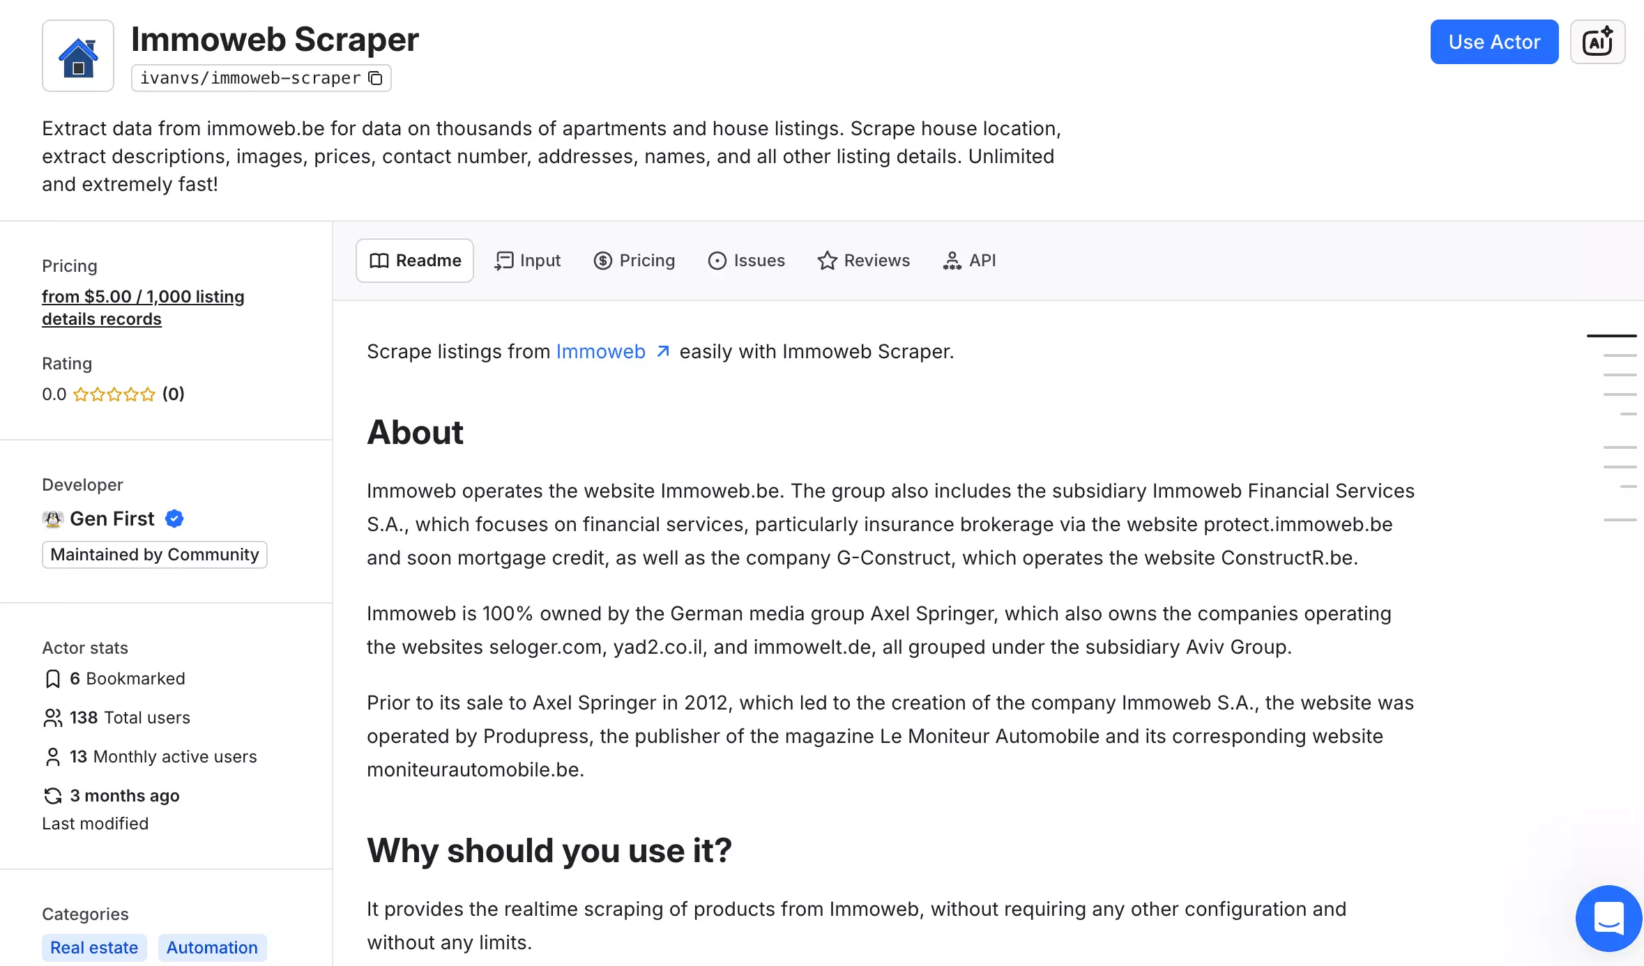Click the 3 months ago last modified text
This screenshot has width=1644, height=966.
coord(125,796)
